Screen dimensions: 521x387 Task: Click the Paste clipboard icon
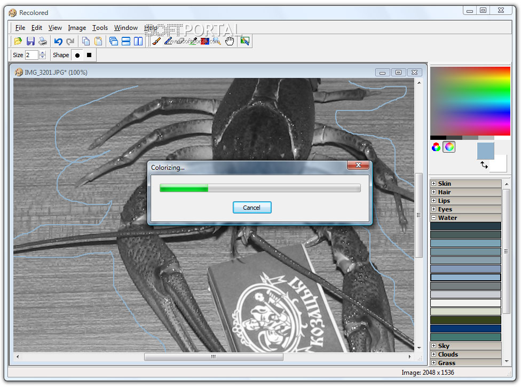98,41
